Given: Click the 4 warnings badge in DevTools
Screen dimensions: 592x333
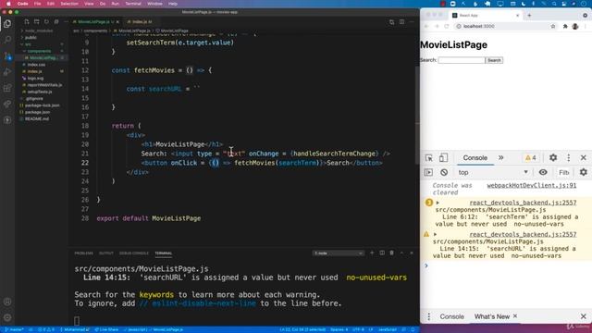Looking at the screenshot, I should 530,158.
